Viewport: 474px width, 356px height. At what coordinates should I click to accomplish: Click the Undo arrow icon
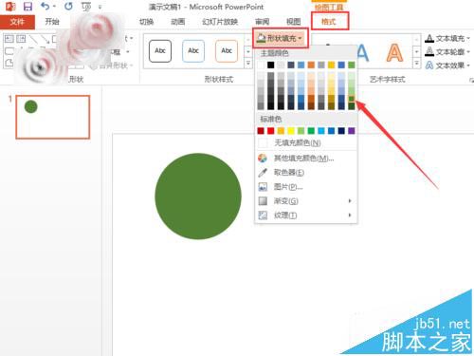[x=46, y=6]
